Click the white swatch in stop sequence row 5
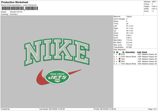Image resolution: width=158 pixels, height=111 pixels. tap(120, 64)
